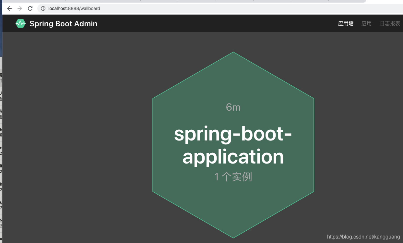Image resolution: width=403 pixels, height=243 pixels.
Task: Switch to the 应用 applications tab
Action: [367, 23]
